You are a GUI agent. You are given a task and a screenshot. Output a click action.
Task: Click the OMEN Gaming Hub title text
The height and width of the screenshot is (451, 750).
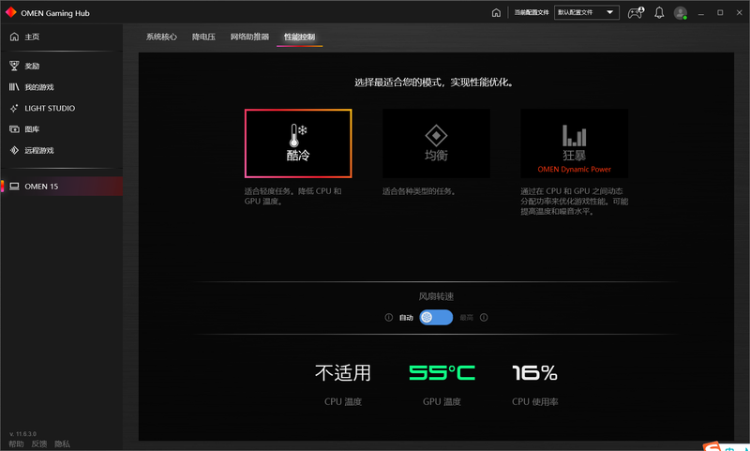(x=55, y=13)
